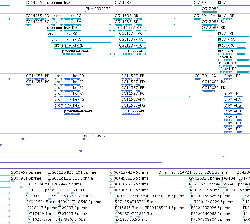Click transcript CG11537-RC
The height and width of the screenshot is (224, 250).
(x=131, y=34)
